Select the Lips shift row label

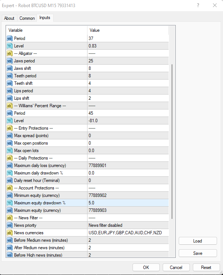(x=22, y=98)
